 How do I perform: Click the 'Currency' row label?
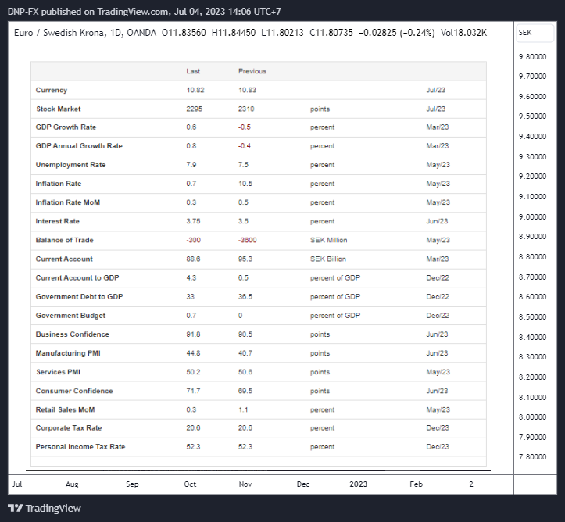[51, 90]
